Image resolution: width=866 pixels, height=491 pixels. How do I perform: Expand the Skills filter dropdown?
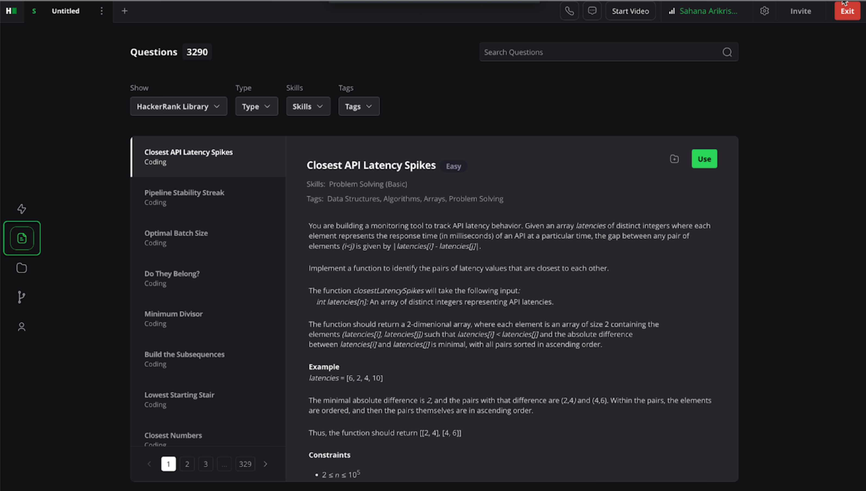(x=308, y=106)
